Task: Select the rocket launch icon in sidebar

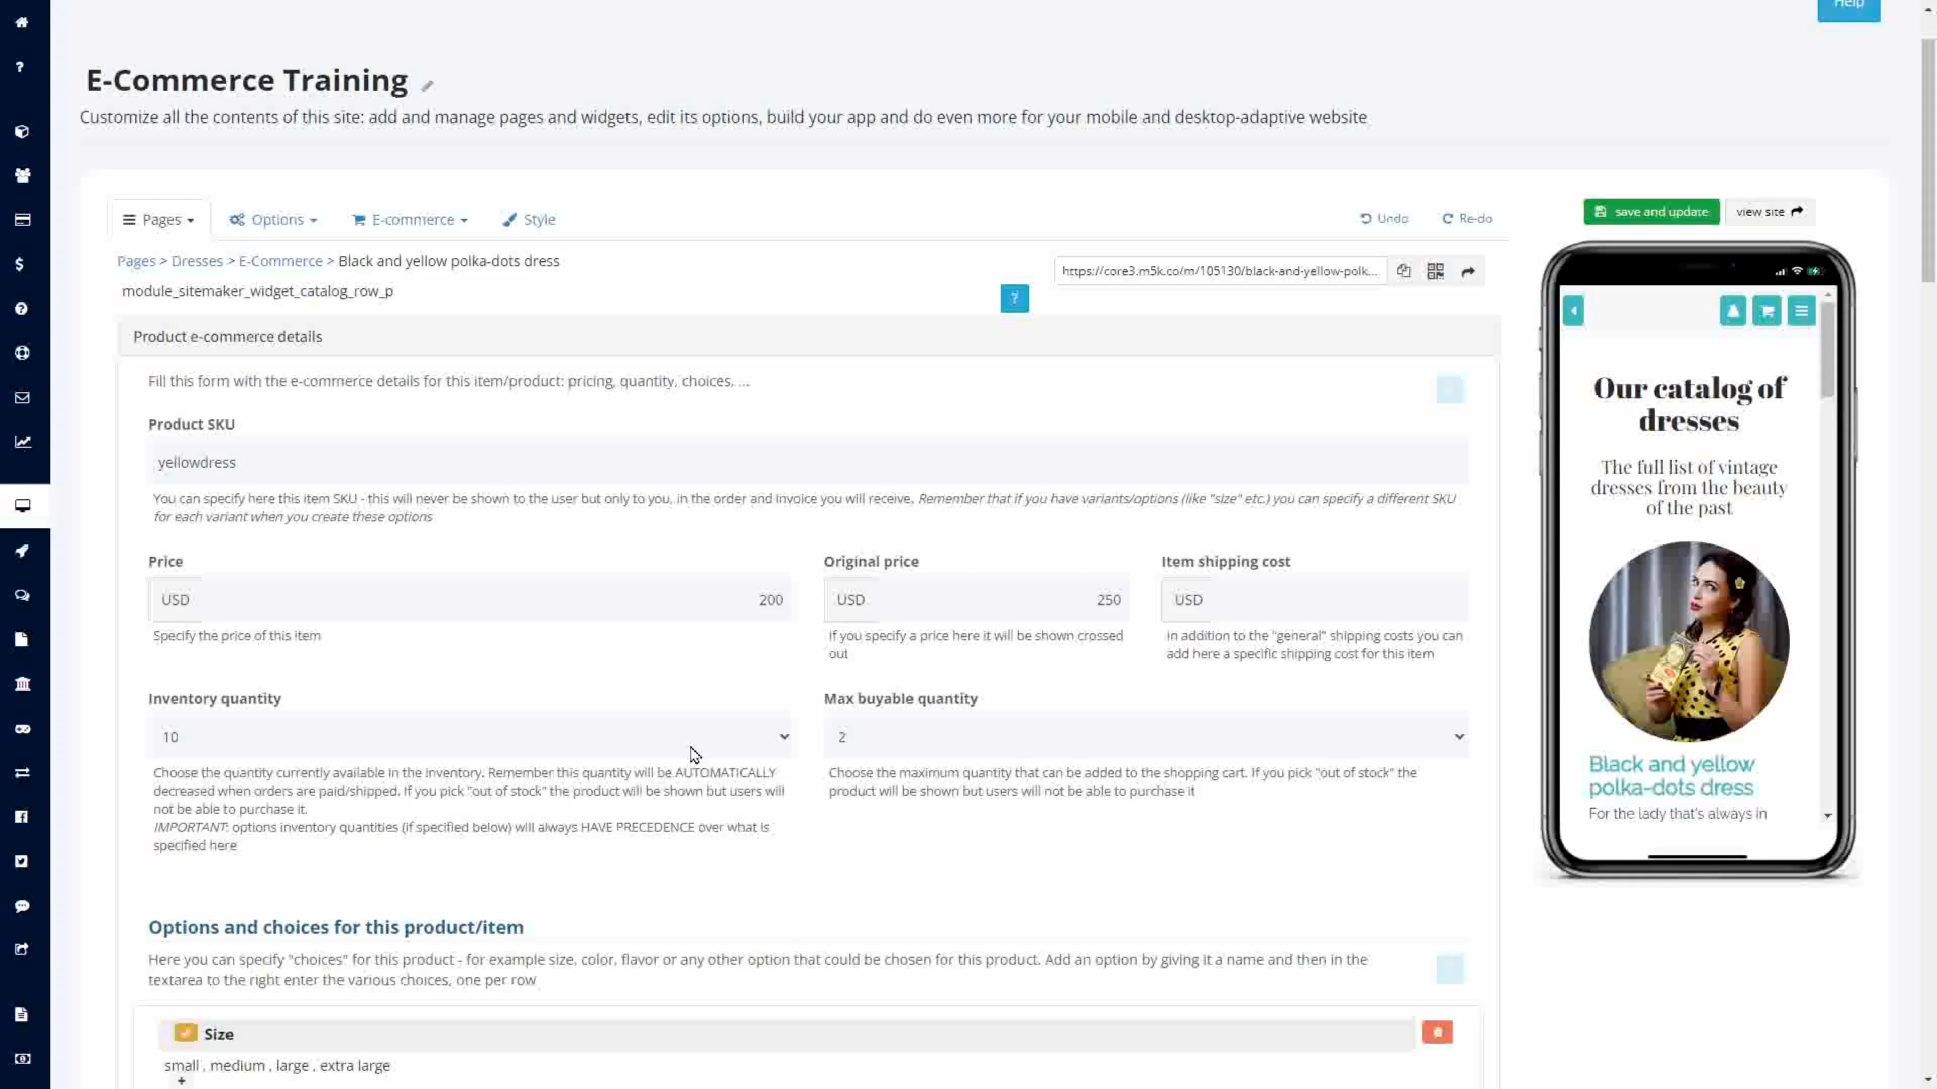Action: coord(22,551)
